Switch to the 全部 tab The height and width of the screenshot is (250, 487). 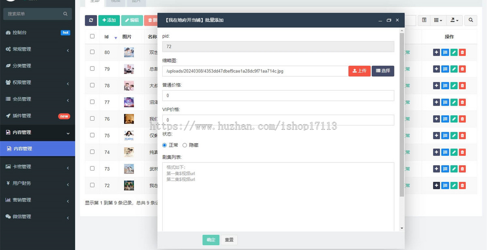click(95, 2)
